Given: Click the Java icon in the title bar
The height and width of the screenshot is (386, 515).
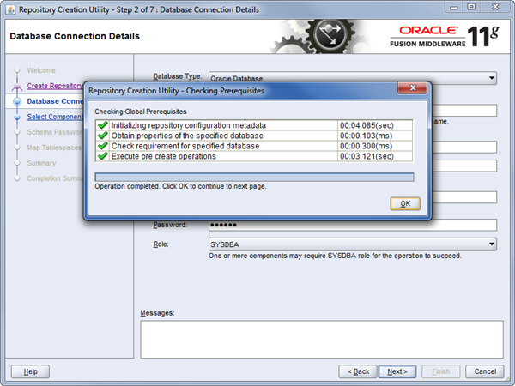Looking at the screenshot, I should point(10,9).
